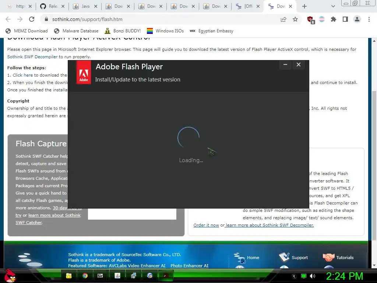Switch to the GitHub Releases tab
Image resolution: width=377 pixels, height=283 pixels.
[x=49, y=6]
